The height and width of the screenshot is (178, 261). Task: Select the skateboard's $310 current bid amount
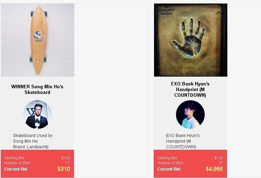(x=64, y=169)
